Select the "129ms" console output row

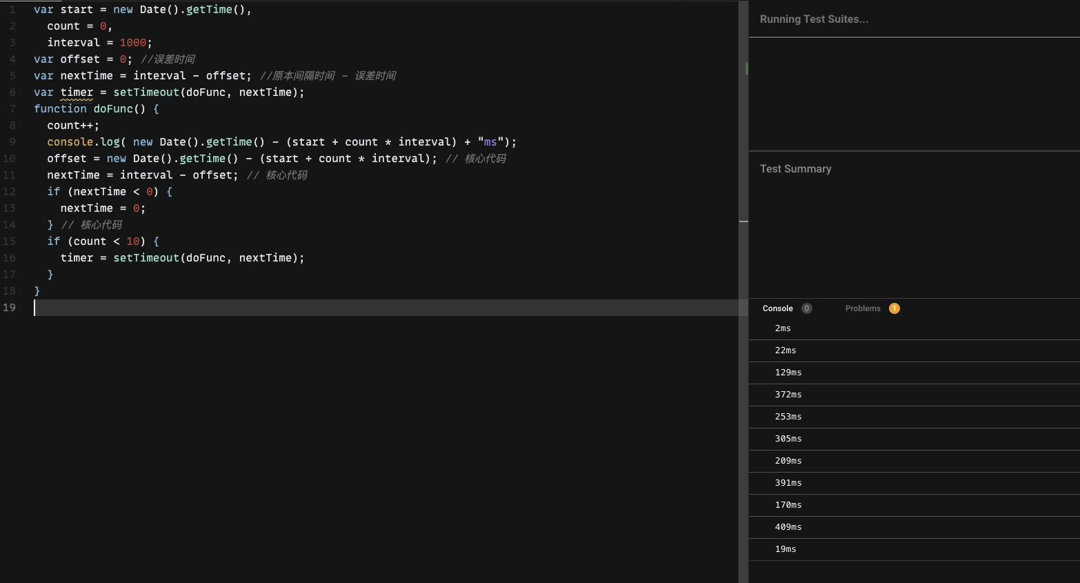pyautogui.click(x=914, y=373)
